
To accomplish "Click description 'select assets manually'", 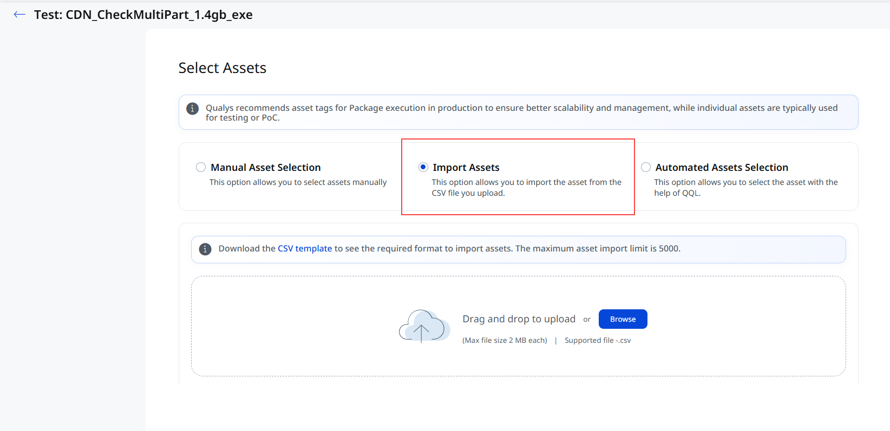I will [x=298, y=182].
